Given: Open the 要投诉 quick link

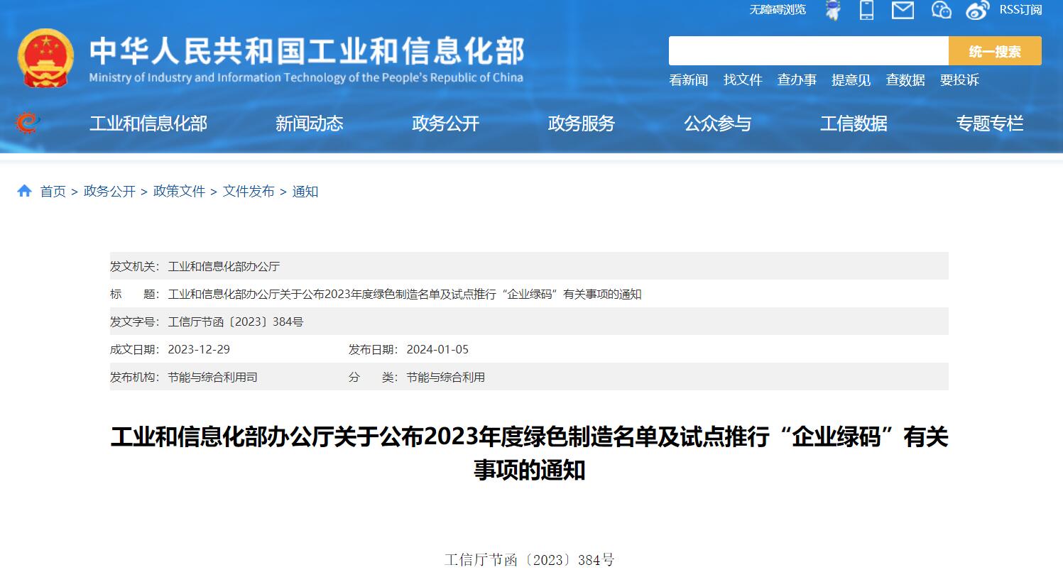Looking at the screenshot, I should pos(959,80).
